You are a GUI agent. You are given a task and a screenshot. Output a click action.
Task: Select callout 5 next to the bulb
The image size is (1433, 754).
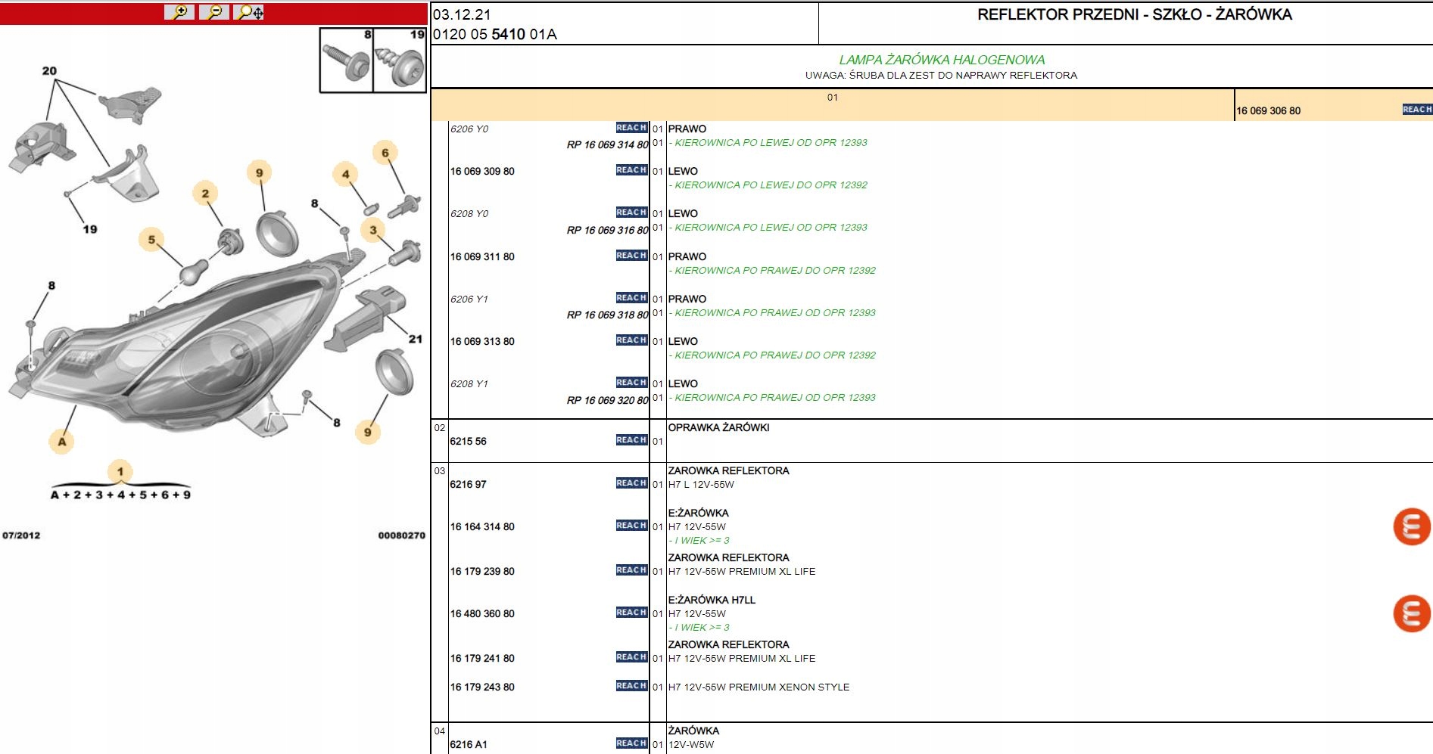pos(151,240)
